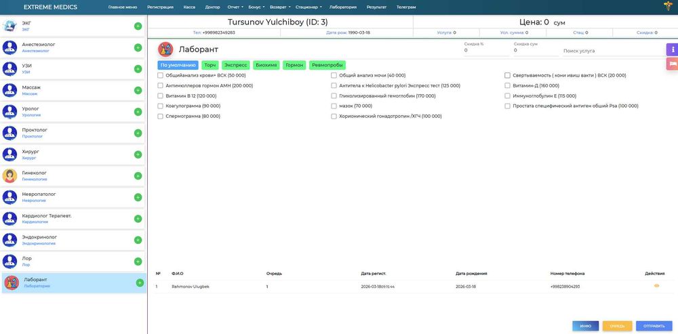
Task: Click the plus icon for Уролог
Action: 138,112
